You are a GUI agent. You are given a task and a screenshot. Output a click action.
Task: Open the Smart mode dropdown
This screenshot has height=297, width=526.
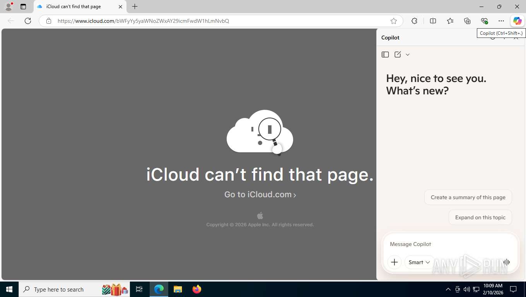click(x=419, y=262)
